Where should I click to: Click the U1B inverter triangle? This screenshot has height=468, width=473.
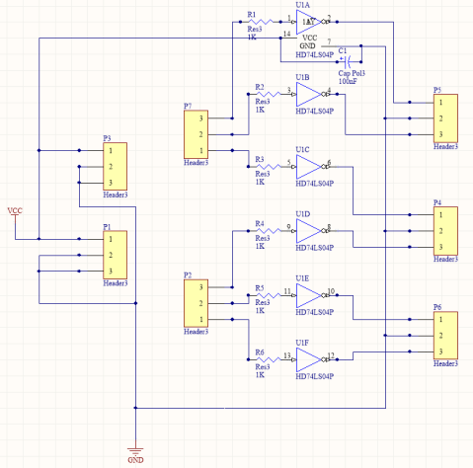tap(309, 94)
